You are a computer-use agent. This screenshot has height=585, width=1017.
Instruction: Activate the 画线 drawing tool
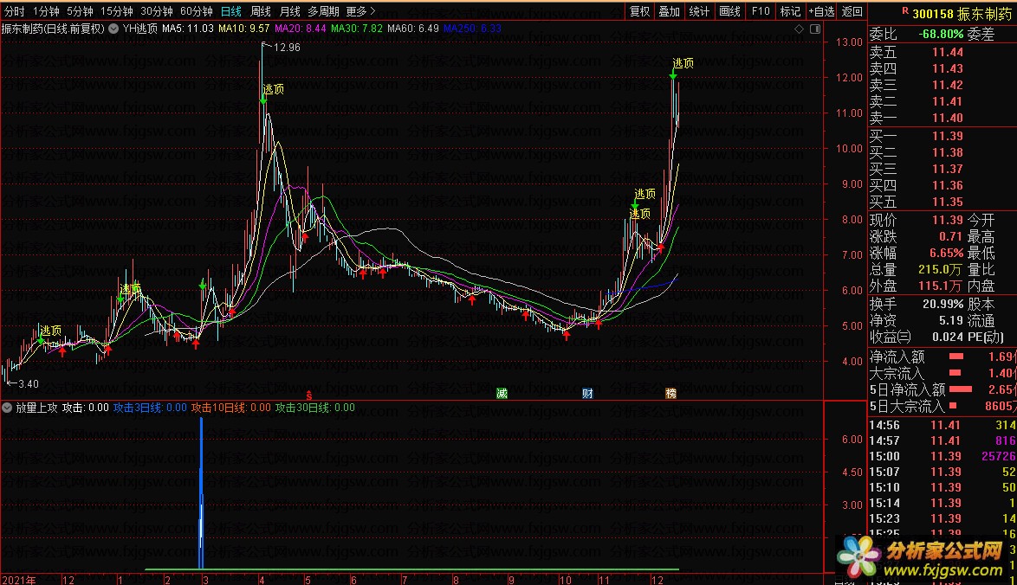729,11
